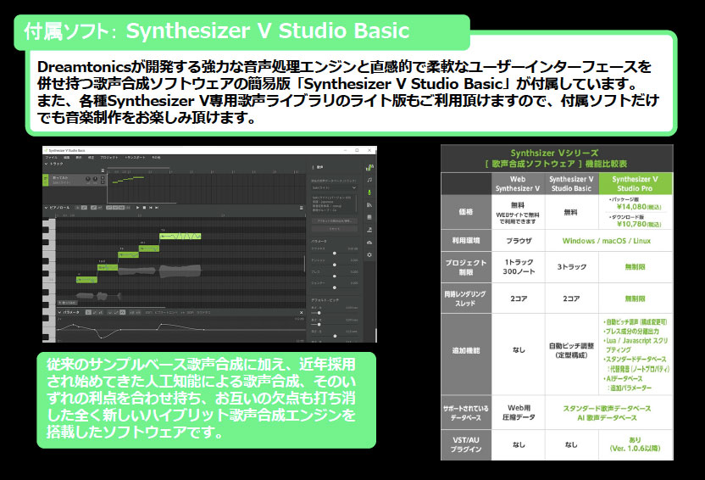Click the '1トラック 300ノート' cell

[519, 267]
